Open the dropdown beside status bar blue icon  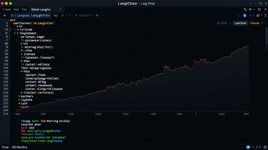point(253,147)
